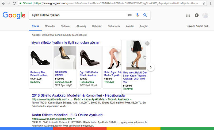Open Soho Siyah Kadın Topuklu product link

point(113,74)
